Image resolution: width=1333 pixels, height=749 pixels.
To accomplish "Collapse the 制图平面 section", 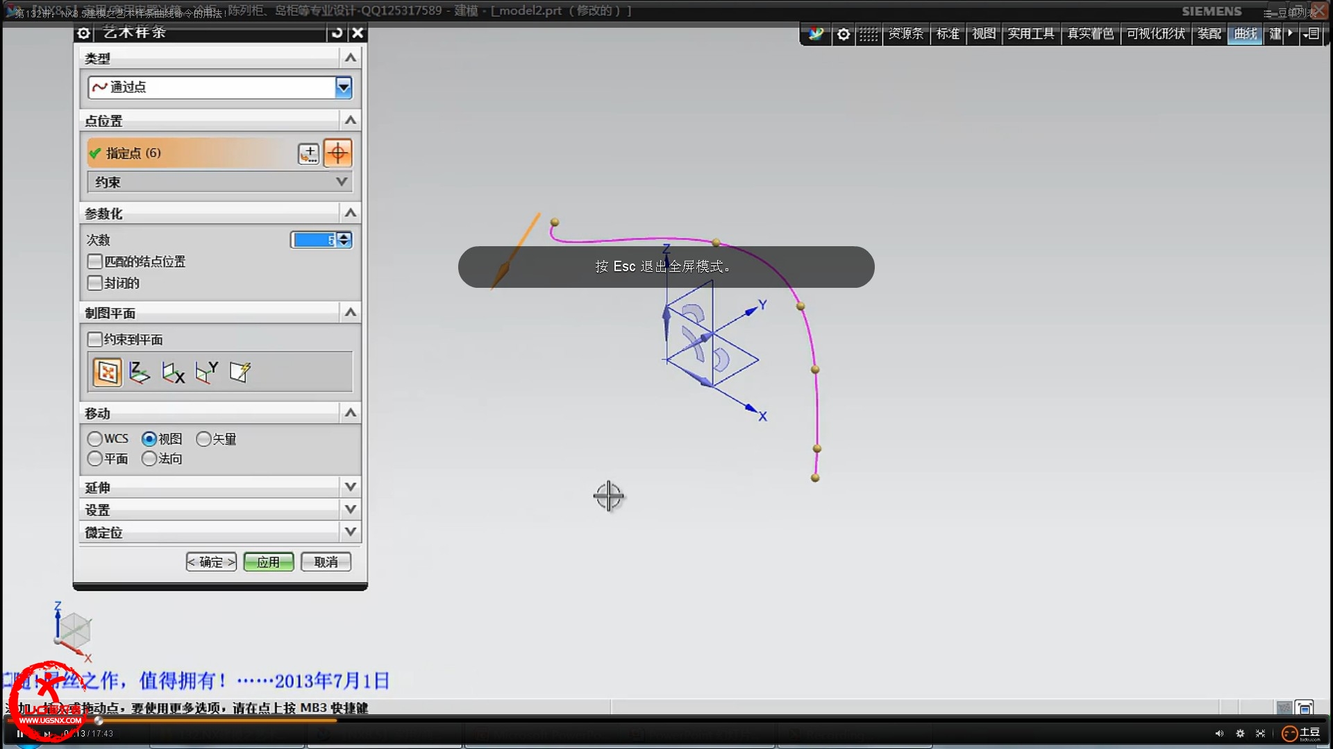I will pos(351,312).
